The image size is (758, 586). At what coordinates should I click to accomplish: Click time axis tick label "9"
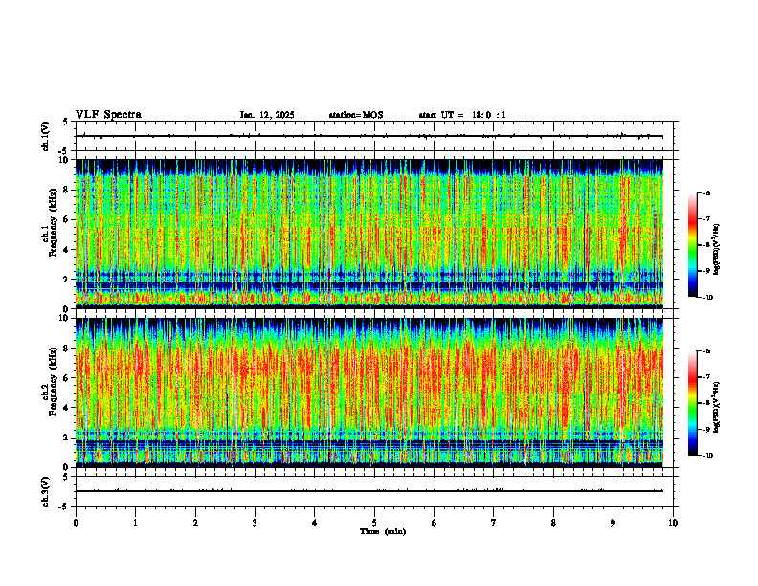pyautogui.click(x=613, y=523)
